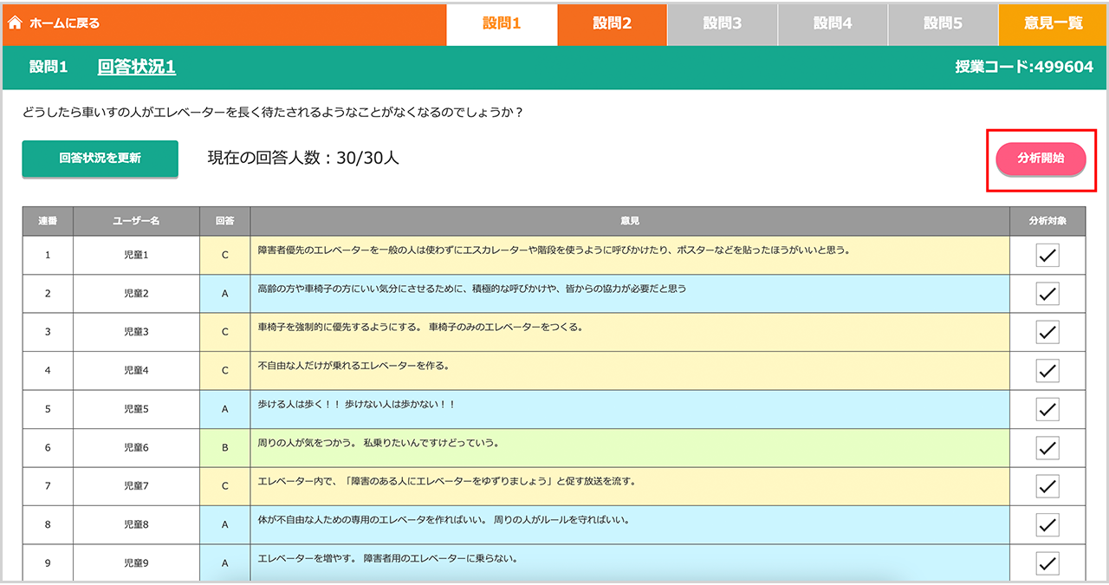
Task: Uncheck the 児童9 analysis checkbox
Action: (x=1047, y=563)
